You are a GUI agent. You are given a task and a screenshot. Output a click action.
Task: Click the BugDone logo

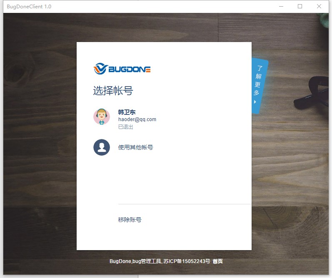tap(122, 69)
